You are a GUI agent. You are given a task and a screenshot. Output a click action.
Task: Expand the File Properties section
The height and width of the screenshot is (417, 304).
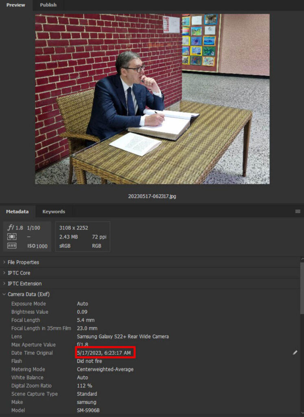23,262
